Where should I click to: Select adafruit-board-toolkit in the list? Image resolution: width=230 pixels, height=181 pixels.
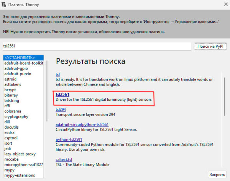(x=23, y=63)
